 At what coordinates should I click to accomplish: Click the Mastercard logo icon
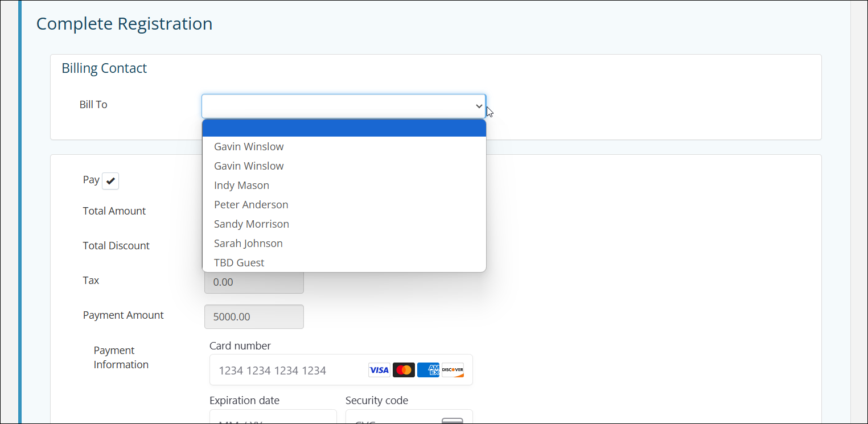point(404,370)
